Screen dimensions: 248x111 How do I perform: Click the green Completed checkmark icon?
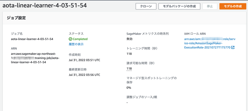click(x=70, y=39)
